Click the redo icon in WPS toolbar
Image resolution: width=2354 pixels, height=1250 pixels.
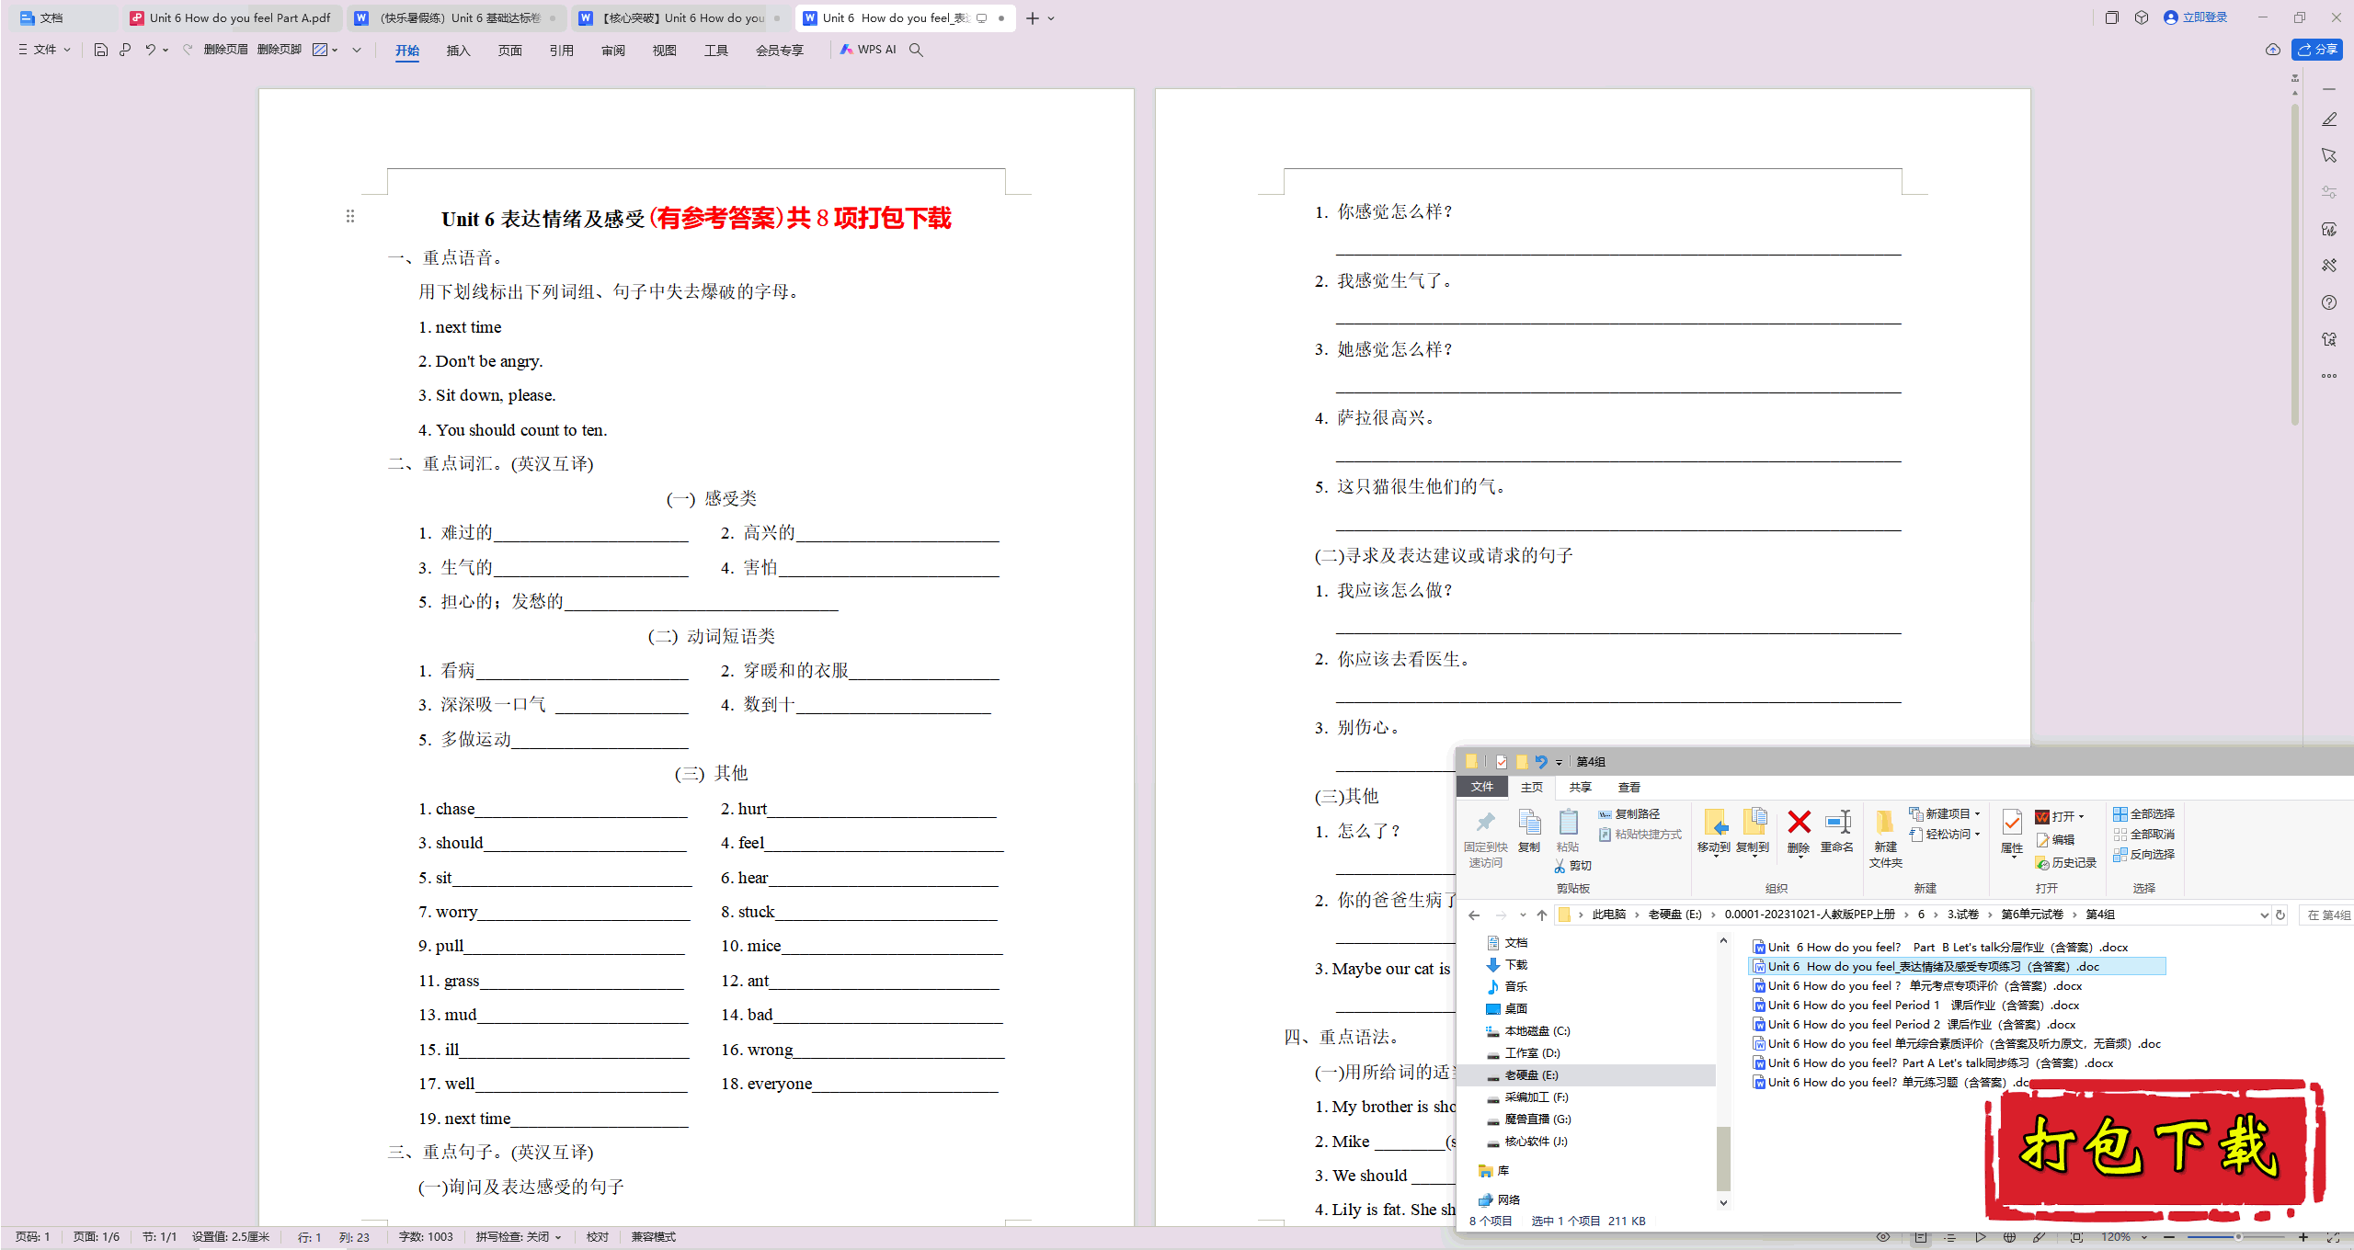pos(188,50)
